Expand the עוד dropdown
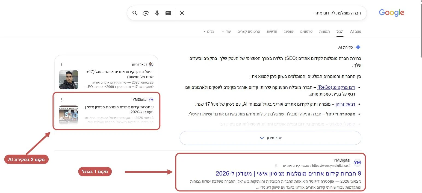 pos(226,31)
